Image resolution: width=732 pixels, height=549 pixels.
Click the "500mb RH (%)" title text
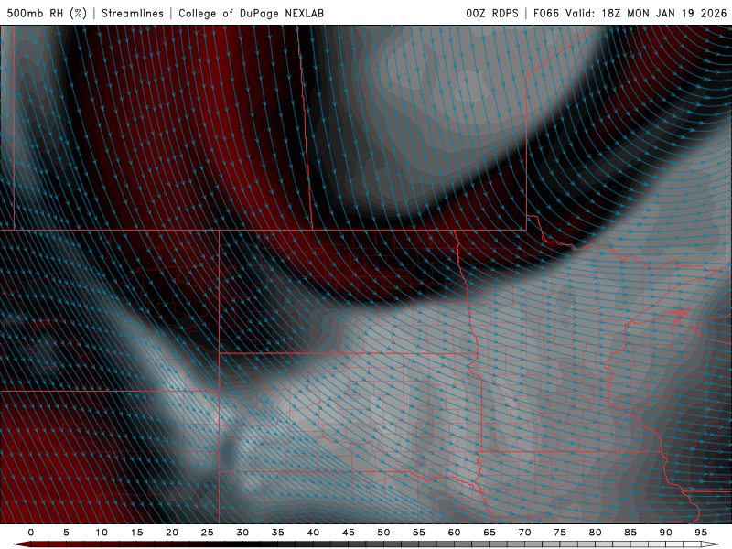pyautogui.click(x=47, y=13)
